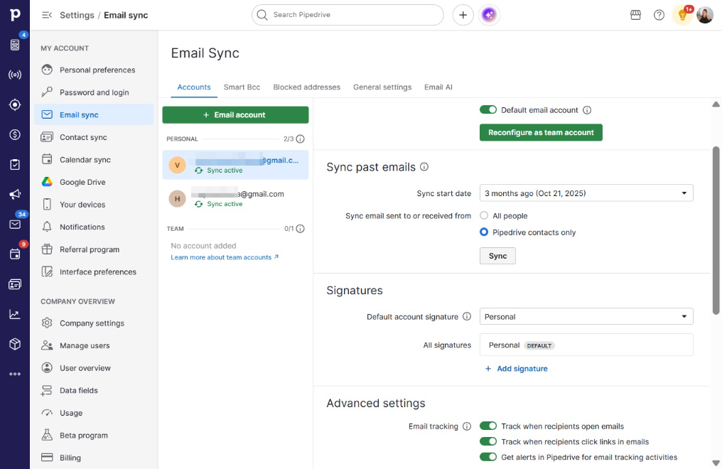Click the scroll down arrow at bottom right
722x469 pixels.
[716, 463]
